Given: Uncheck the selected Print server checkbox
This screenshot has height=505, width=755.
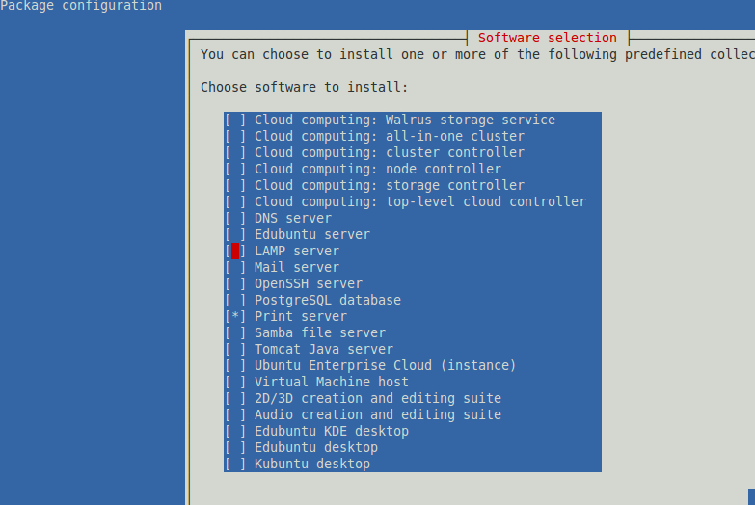Looking at the screenshot, I should pyautogui.click(x=235, y=316).
